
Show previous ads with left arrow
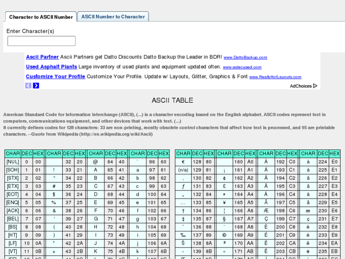coord(28,86)
